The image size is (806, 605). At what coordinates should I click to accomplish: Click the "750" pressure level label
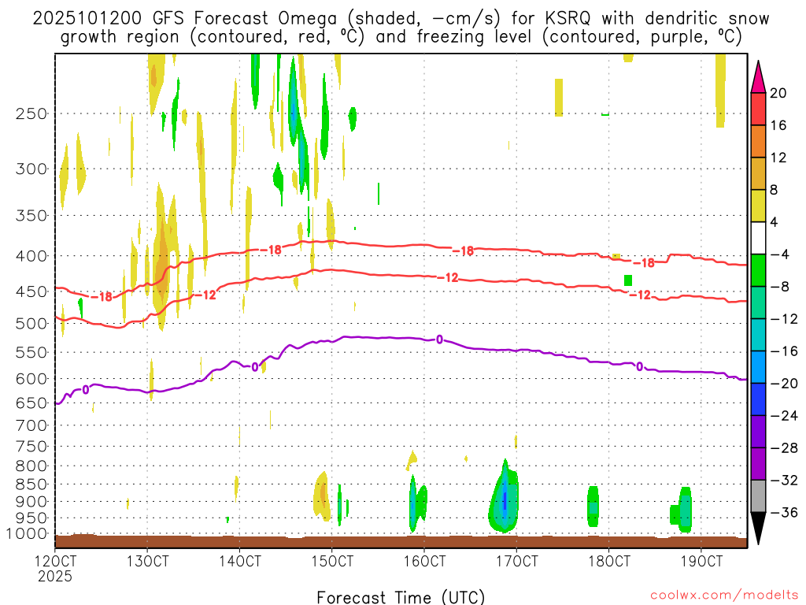pyautogui.click(x=31, y=447)
